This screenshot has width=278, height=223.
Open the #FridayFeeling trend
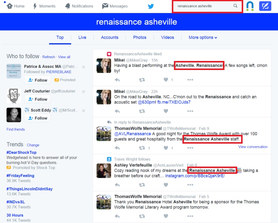pyautogui.click(x=20, y=176)
